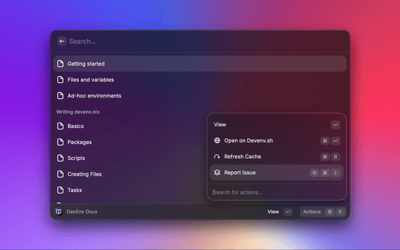The height and width of the screenshot is (250, 400).
Task: Click the Files and variables document icon
Action: (x=61, y=80)
